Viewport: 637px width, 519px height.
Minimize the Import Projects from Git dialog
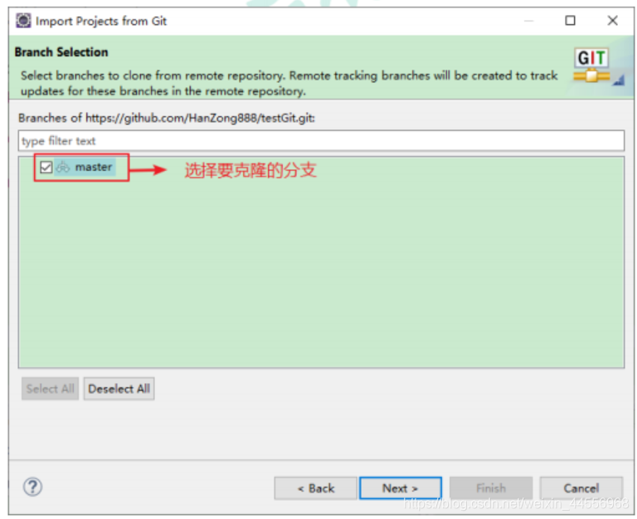pyautogui.click(x=528, y=21)
